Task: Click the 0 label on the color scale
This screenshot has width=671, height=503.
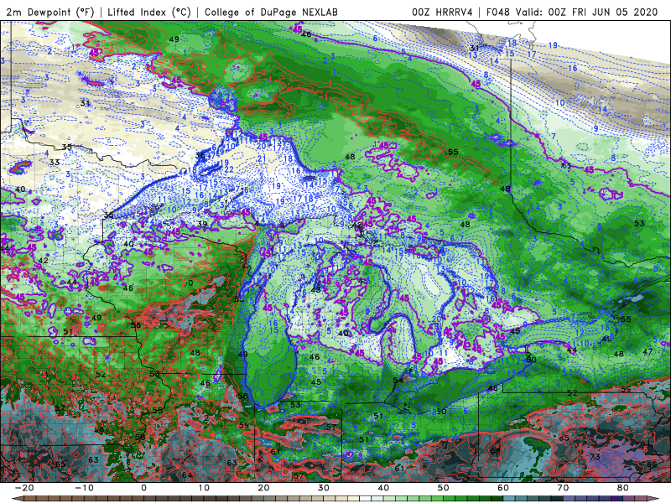Action: pos(143,488)
